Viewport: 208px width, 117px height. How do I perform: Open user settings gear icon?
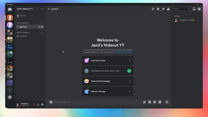point(42,105)
